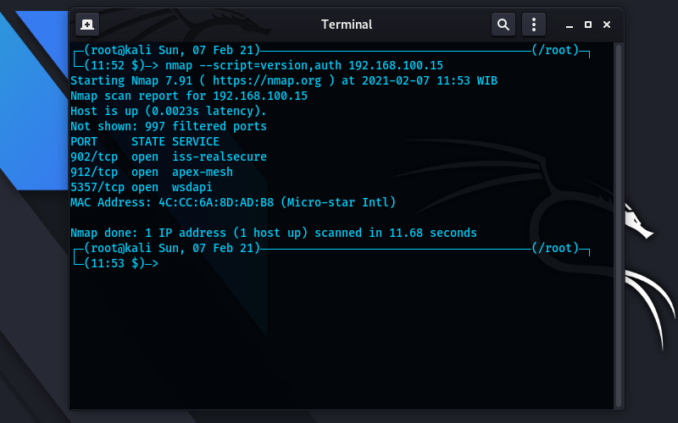Viewport: 678px width, 423px height.
Task: Click the 'Nmap done: 1 IP address' line
Action: [273, 233]
